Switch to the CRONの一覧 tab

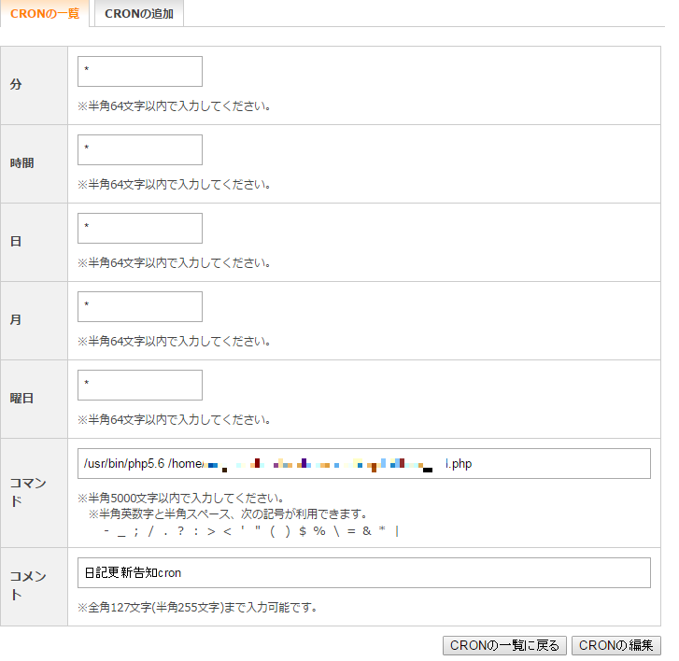pos(45,14)
